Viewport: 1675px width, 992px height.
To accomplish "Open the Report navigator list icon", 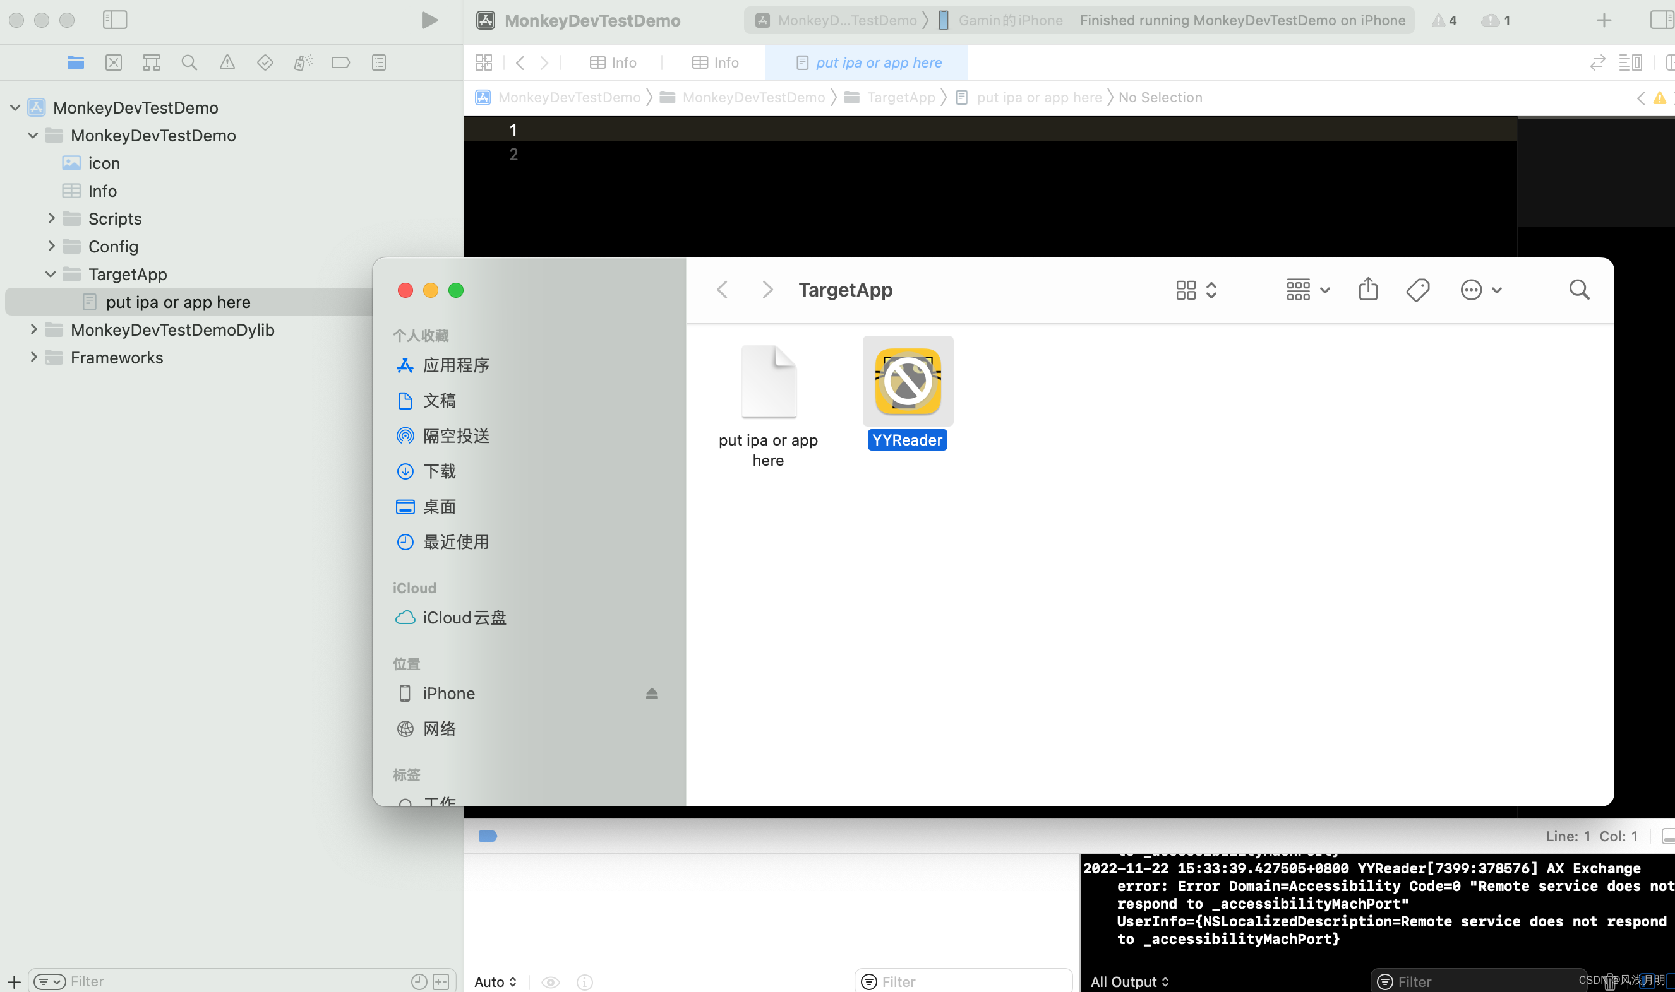I will click(x=378, y=62).
